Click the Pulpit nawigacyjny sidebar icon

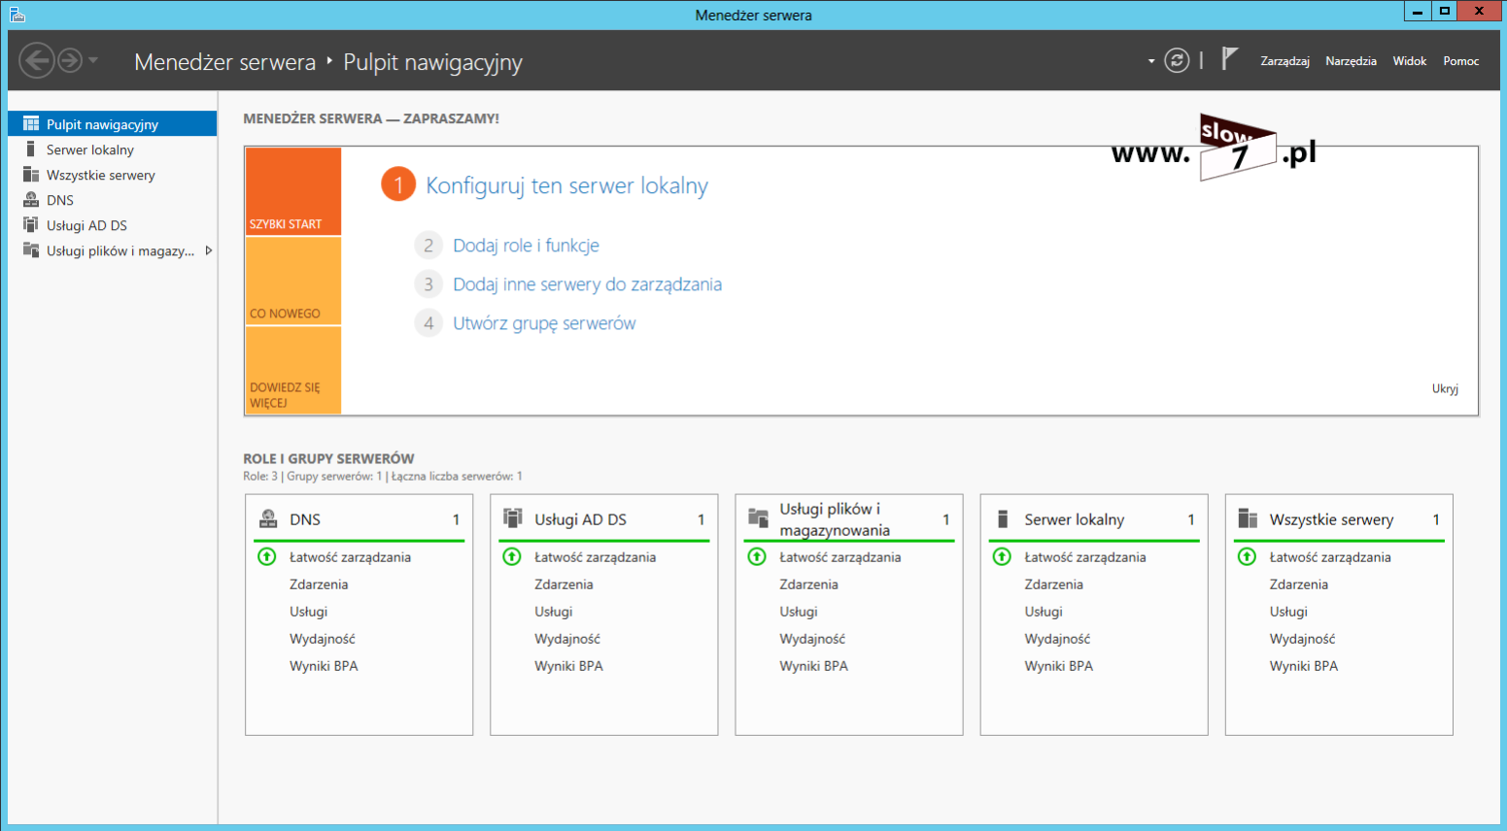[31, 123]
